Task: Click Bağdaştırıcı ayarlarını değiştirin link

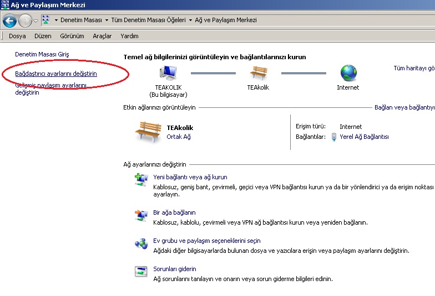Action: coord(55,74)
